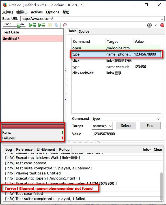
Task: Play the entire test suite
Action: coord(32,25)
